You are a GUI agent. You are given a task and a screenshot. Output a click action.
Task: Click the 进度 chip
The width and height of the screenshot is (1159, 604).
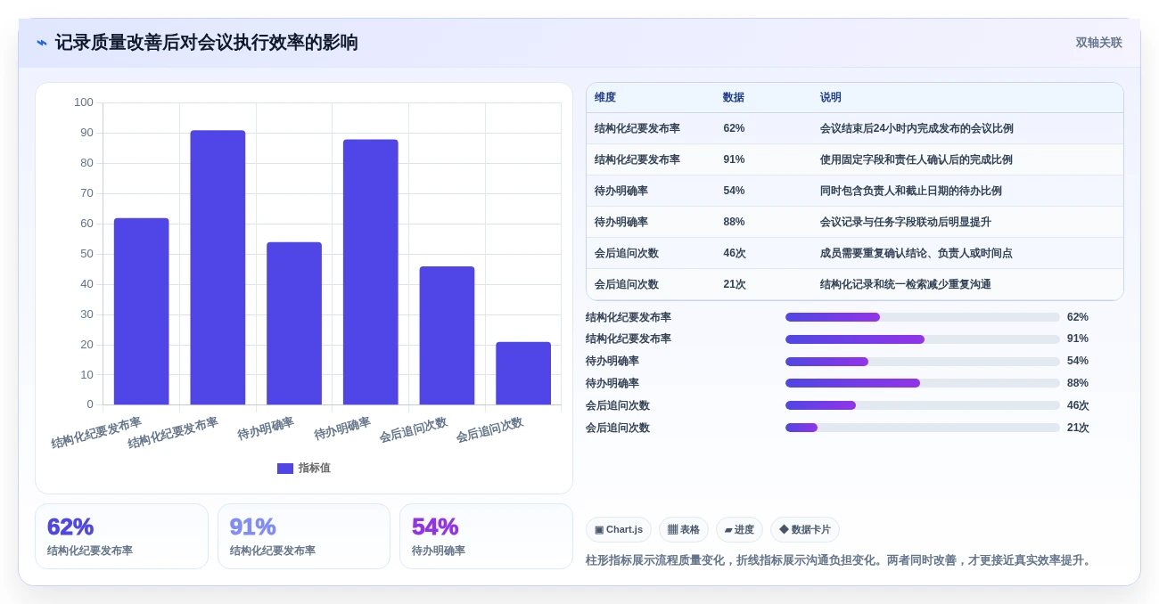point(739,529)
